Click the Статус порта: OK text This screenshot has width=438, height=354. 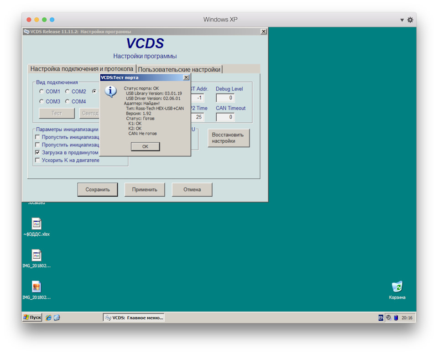coord(141,88)
